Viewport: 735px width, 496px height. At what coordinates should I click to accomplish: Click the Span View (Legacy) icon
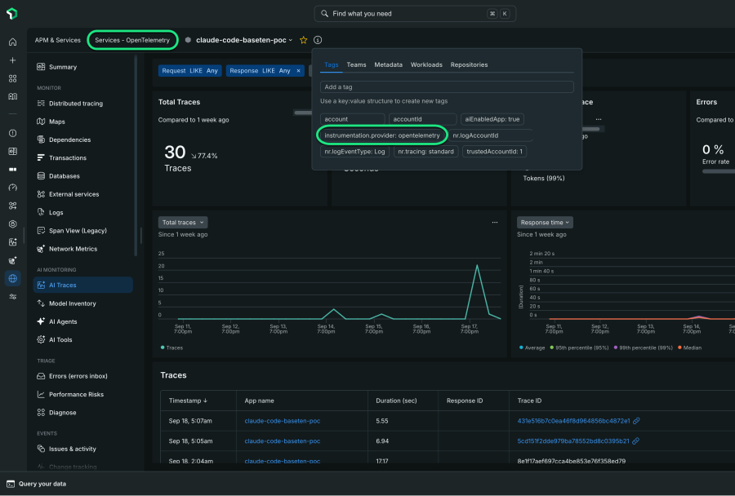[41, 230]
